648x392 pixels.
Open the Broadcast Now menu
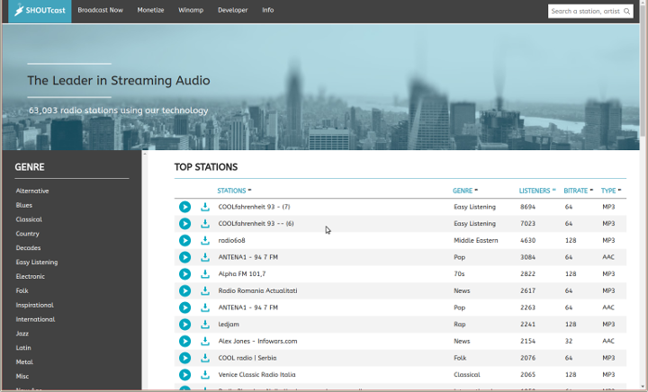101,10
